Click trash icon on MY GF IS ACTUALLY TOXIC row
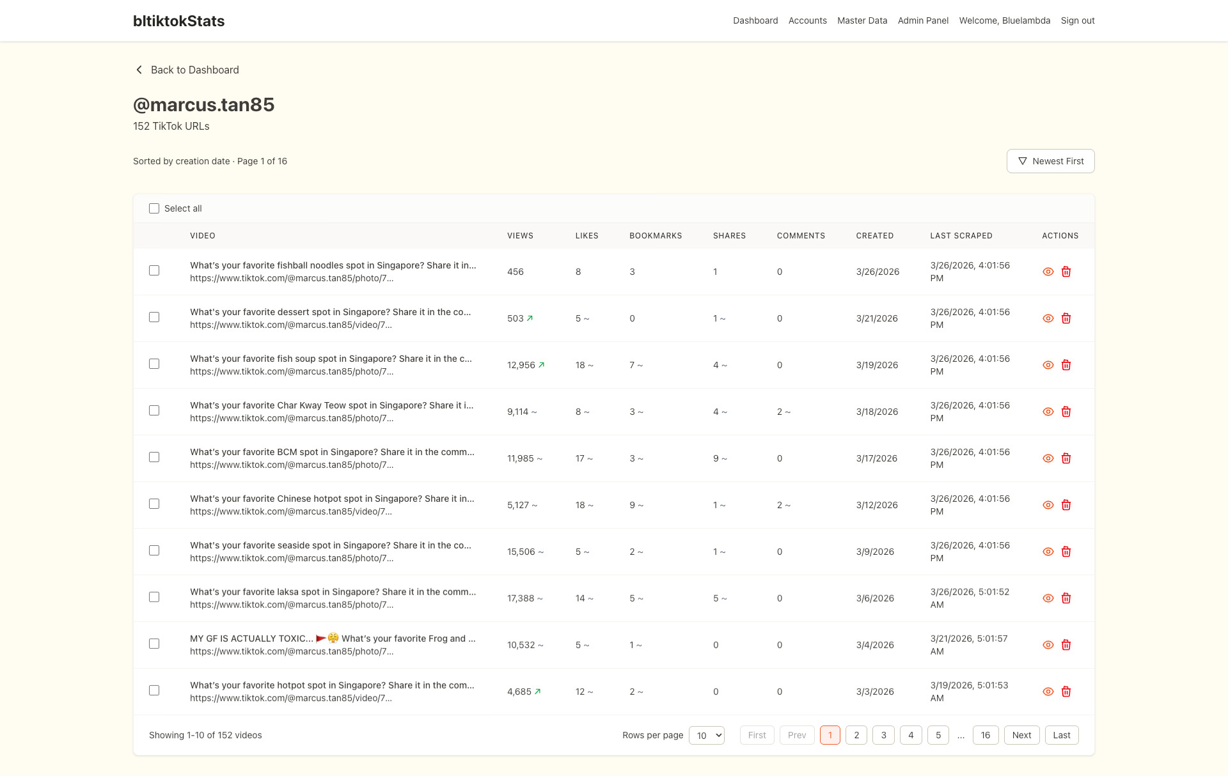This screenshot has height=776, width=1228. pyautogui.click(x=1066, y=645)
